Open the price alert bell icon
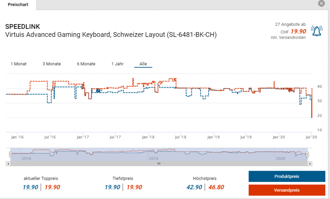The width and height of the screenshot is (330, 199). (316, 31)
